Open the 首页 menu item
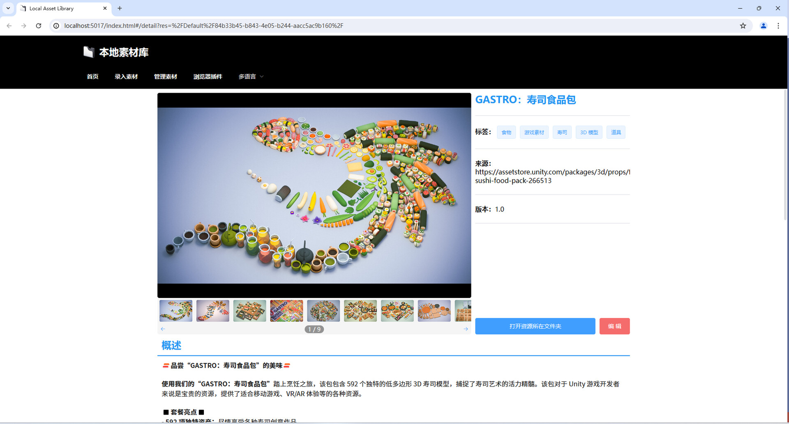 92,76
